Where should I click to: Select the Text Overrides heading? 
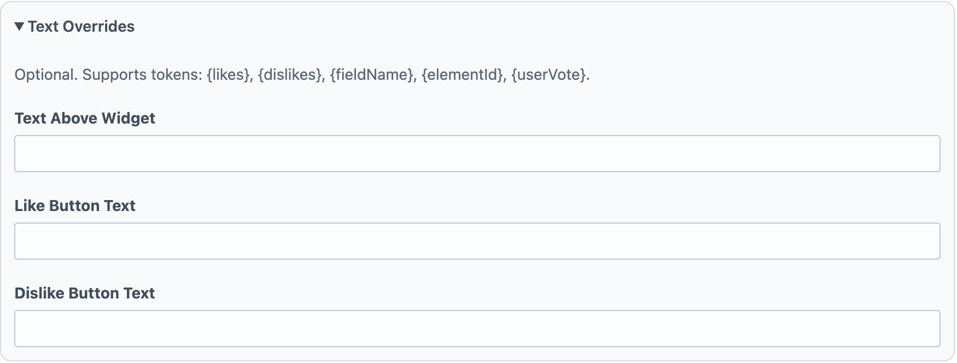82,26
